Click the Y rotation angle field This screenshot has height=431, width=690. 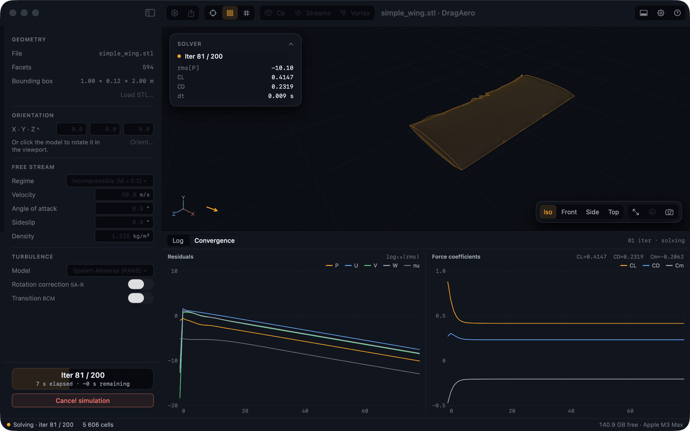pyautogui.click(x=105, y=129)
